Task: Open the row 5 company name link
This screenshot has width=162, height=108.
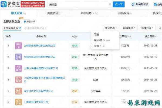Action: click(38, 91)
